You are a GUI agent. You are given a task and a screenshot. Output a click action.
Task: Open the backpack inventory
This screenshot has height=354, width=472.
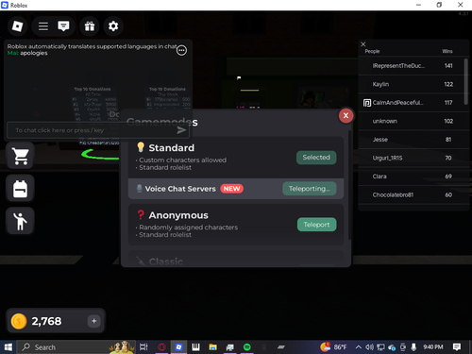click(x=21, y=189)
